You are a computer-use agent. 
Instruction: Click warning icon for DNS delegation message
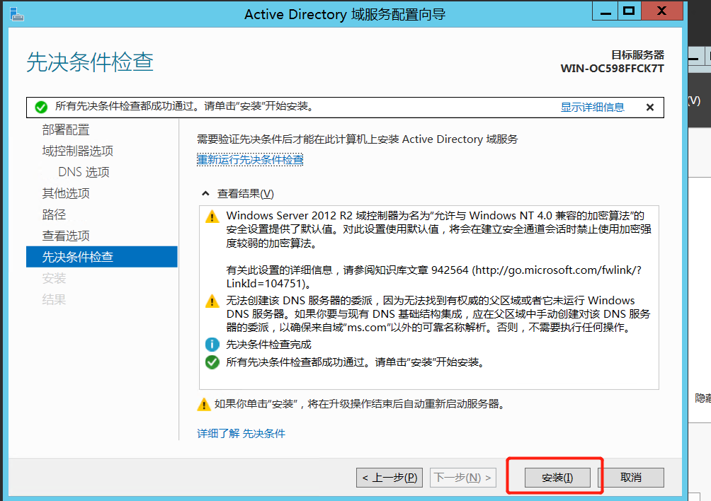pyautogui.click(x=212, y=301)
